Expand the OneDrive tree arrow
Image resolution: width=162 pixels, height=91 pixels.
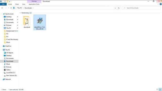coord(1,46)
